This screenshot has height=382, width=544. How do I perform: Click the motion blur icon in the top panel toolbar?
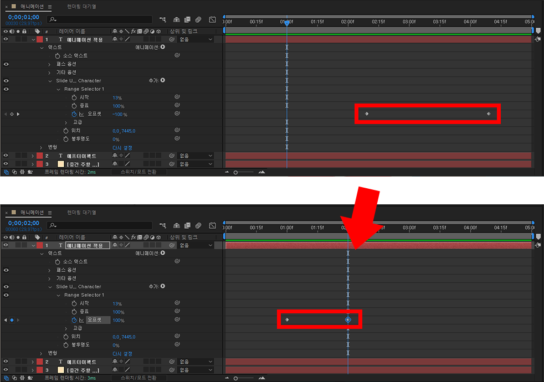click(198, 20)
